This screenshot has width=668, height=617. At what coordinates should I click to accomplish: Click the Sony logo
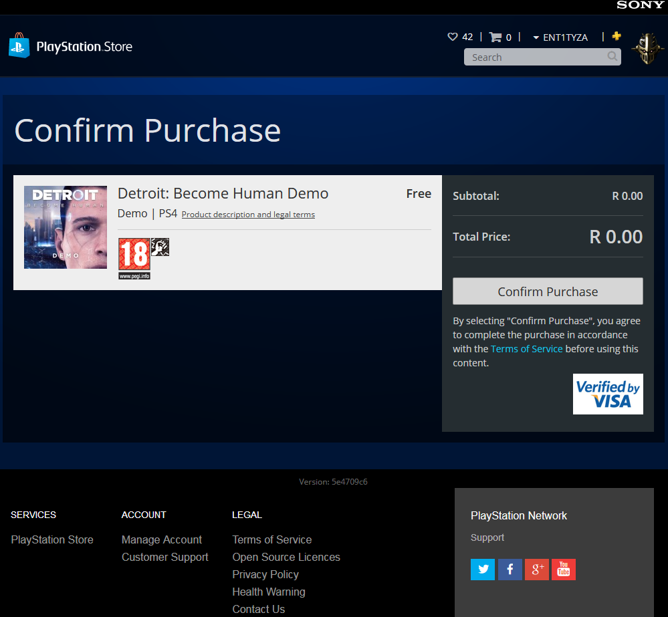pyautogui.click(x=640, y=5)
